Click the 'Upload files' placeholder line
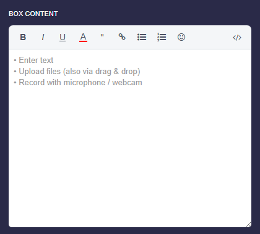The height and width of the screenshot is (234, 260). [77, 72]
